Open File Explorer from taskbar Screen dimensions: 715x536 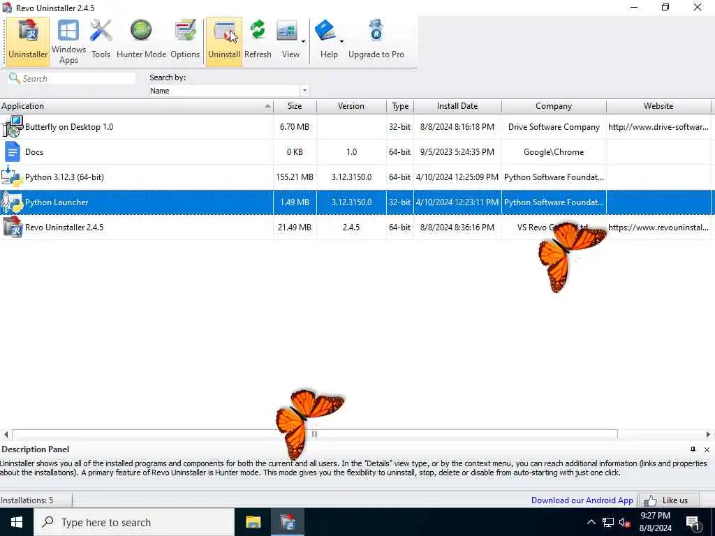(x=253, y=522)
